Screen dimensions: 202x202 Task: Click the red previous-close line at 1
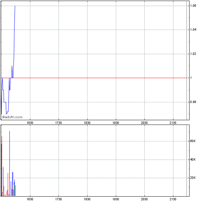click(94, 78)
